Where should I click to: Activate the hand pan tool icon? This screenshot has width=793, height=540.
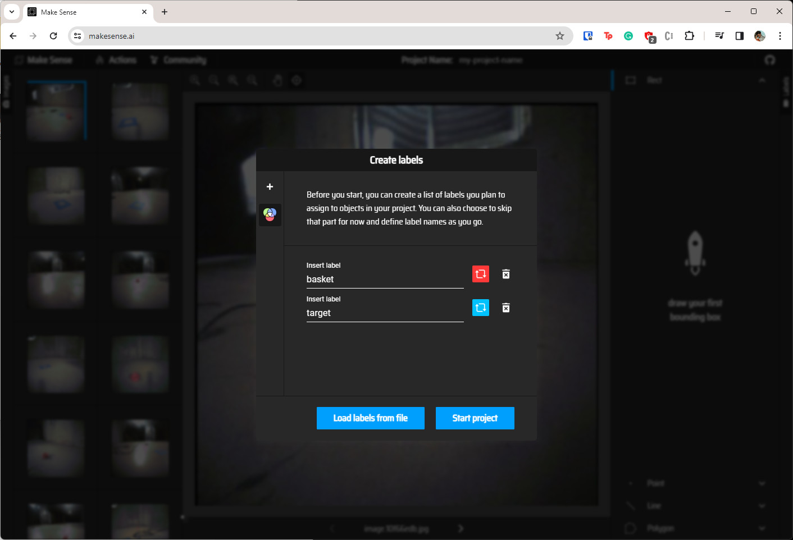[277, 80]
